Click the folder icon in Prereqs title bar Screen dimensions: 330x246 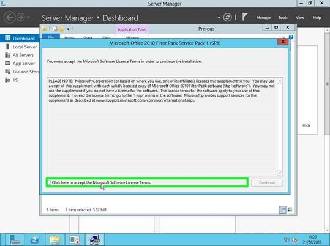click(x=45, y=28)
